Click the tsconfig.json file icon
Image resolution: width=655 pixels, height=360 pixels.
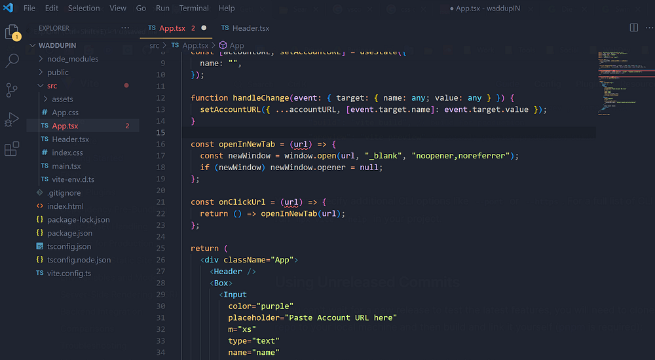[x=40, y=246]
